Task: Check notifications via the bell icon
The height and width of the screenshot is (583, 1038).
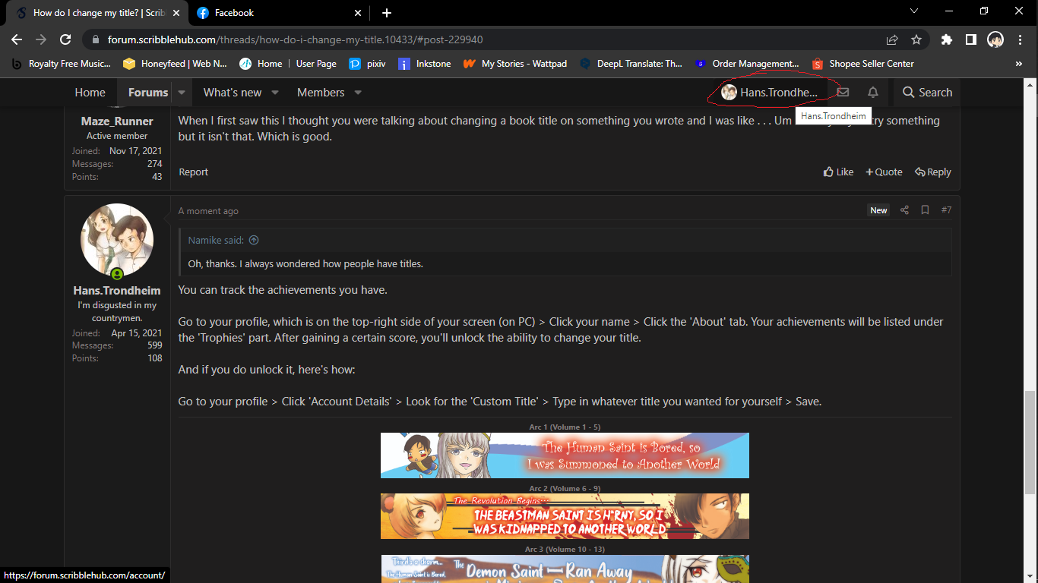Action: tap(872, 92)
